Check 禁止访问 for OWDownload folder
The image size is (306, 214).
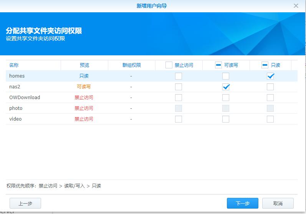pyautogui.click(x=179, y=98)
